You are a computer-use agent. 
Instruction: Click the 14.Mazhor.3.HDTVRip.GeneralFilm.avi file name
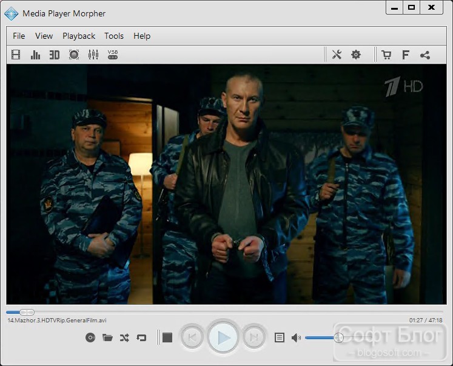[57, 321]
